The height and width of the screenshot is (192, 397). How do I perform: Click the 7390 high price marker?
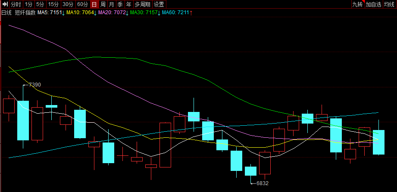pos(34,84)
